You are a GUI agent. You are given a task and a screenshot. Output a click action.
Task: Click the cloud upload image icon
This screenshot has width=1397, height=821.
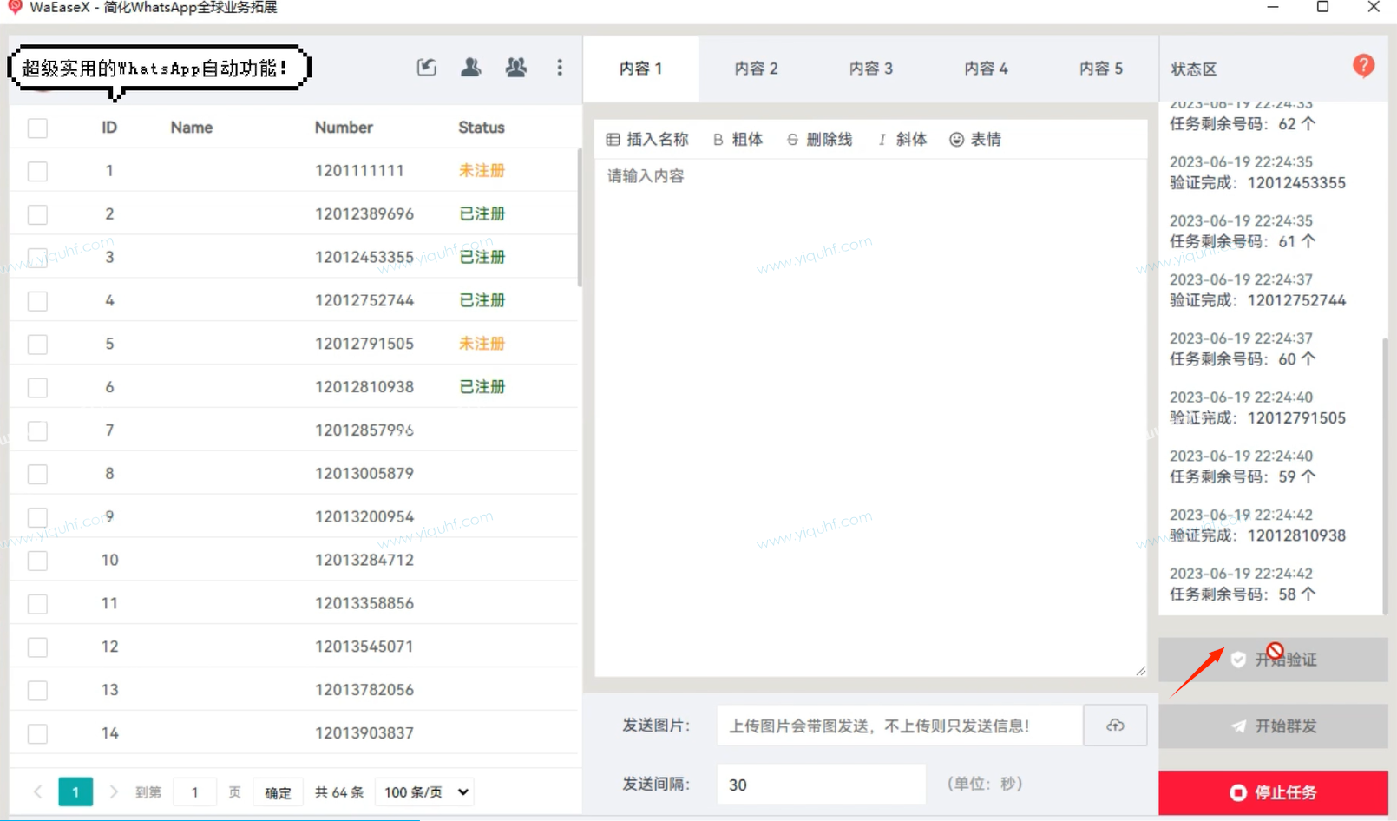tap(1115, 726)
